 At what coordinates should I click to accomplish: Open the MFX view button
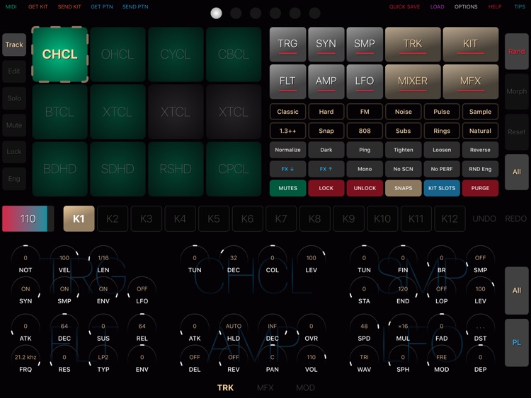click(x=470, y=81)
